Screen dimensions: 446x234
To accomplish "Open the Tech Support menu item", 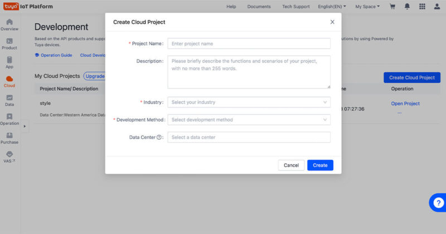I will (x=296, y=7).
